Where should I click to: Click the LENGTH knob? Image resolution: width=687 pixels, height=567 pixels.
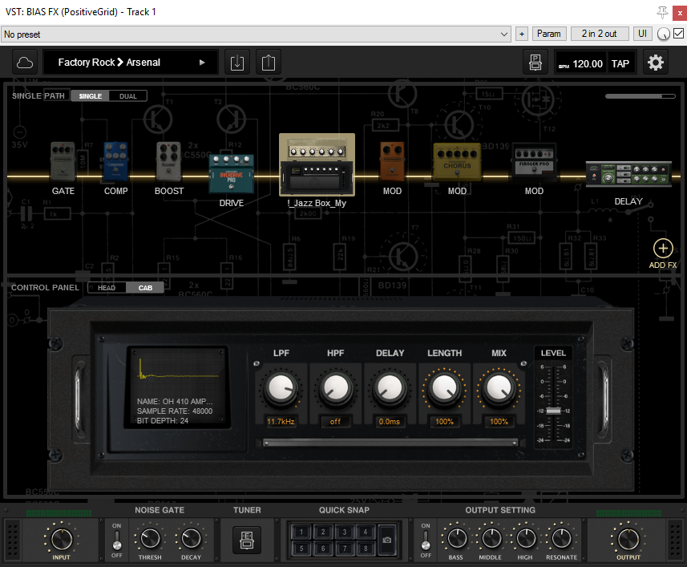coord(444,388)
